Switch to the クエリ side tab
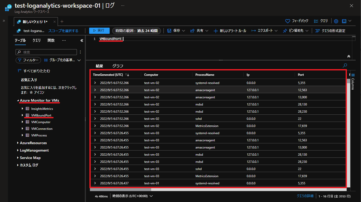Viewport: 361px width, 202px height. [36, 40]
